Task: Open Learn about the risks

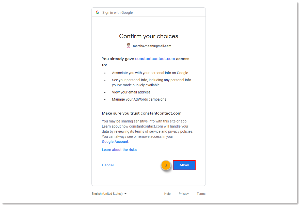Action: tap(119, 150)
